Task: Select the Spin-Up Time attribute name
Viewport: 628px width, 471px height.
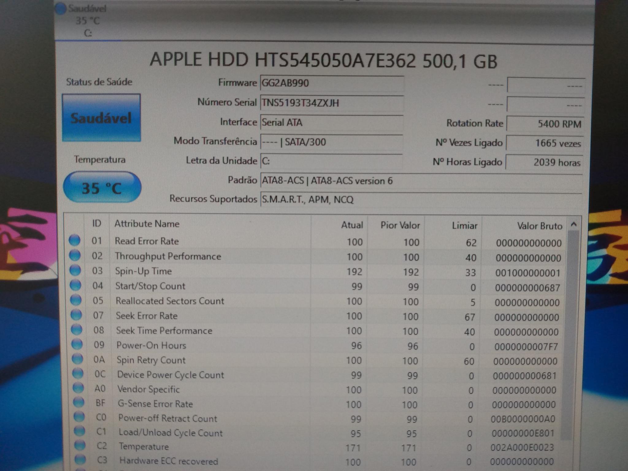Action: [143, 271]
